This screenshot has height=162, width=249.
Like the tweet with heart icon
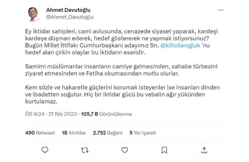tap(125, 150)
